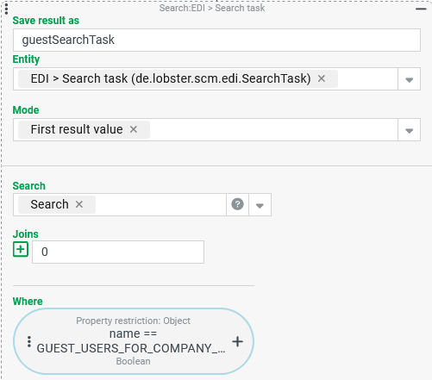Open the help question mark icon
432x380 pixels.
click(x=237, y=204)
